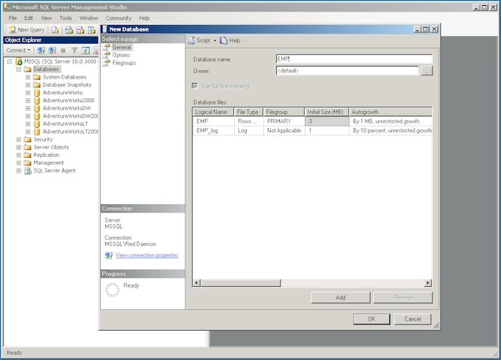This screenshot has width=501, height=360.
Task: Click the owner browse ellipsis button
Action: 427,71
